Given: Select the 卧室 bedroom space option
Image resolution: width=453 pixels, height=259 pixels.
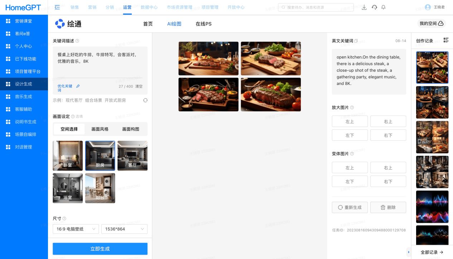Looking at the screenshot, I should click(68, 155).
